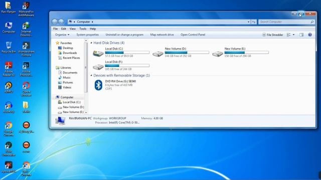
Task: Select Internet Download Manager desktop shortcut
Action: tap(26, 29)
